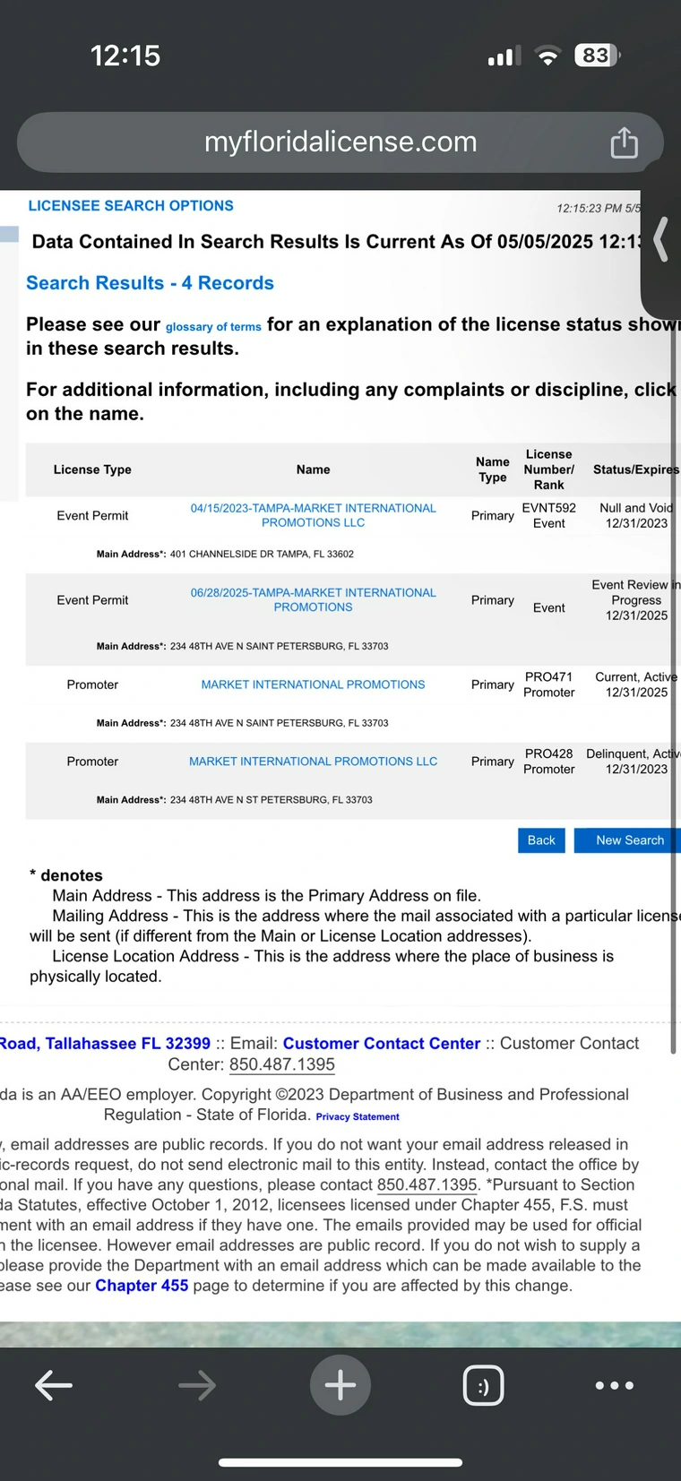Open a new tab with plus button
Viewport: 681px width, 1481px height.
pos(340,1385)
